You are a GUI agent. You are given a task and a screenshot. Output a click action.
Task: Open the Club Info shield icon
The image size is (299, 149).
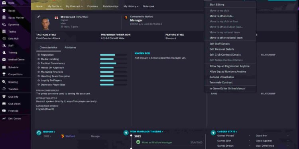coord(4,97)
